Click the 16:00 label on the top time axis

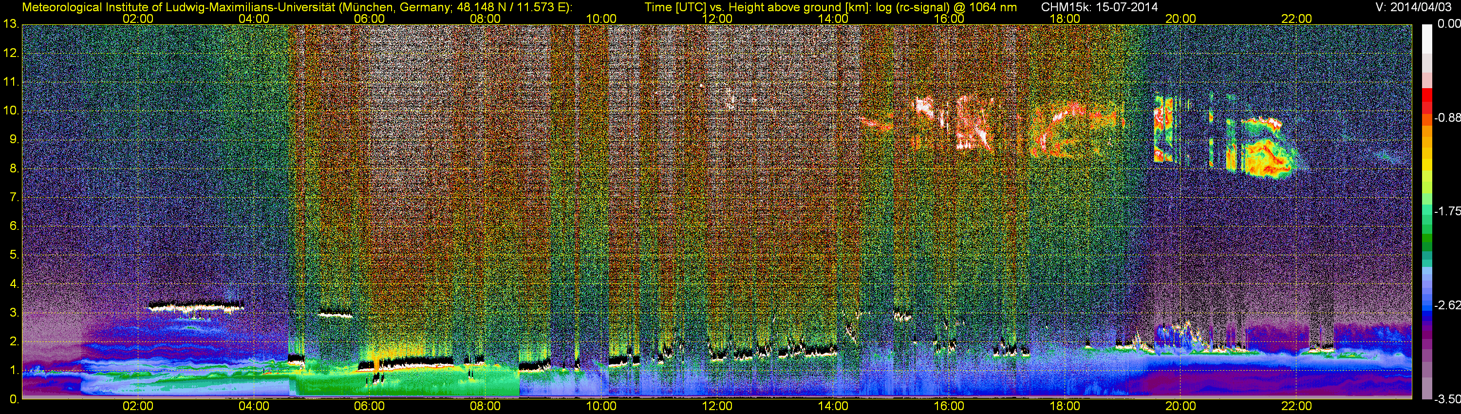tap(949, 19)
